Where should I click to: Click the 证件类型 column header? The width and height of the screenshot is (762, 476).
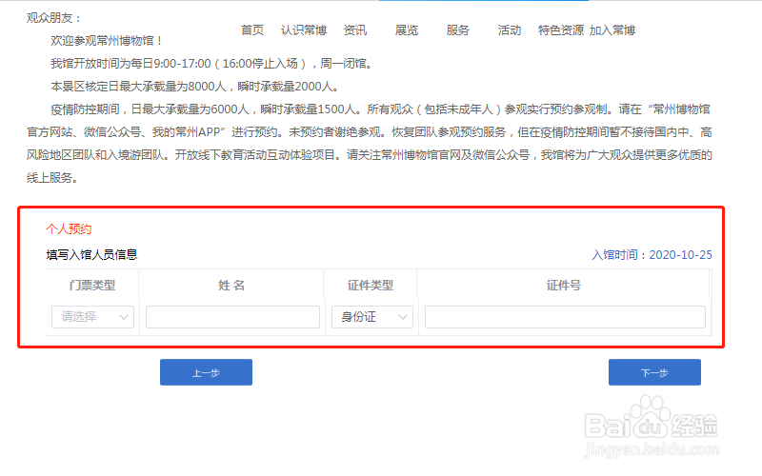coord(371,285)
